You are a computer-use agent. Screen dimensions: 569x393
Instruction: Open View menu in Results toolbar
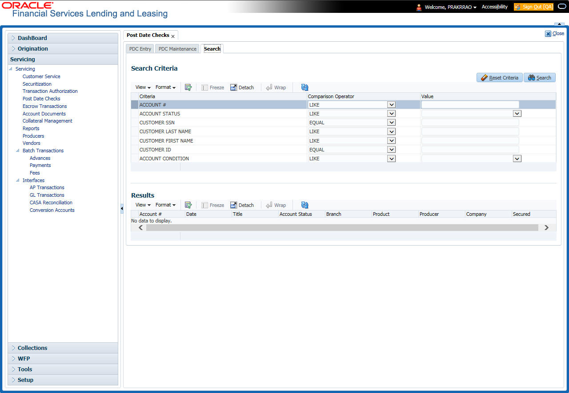tap(143, 205)
